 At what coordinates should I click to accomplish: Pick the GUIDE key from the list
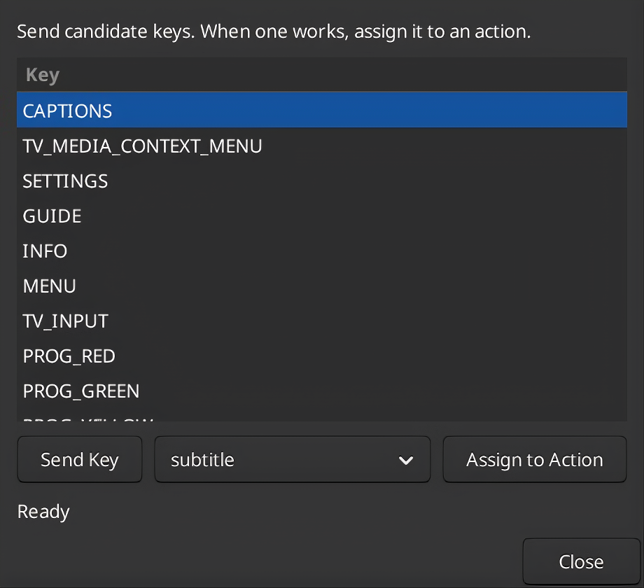[x=321, y=216]
